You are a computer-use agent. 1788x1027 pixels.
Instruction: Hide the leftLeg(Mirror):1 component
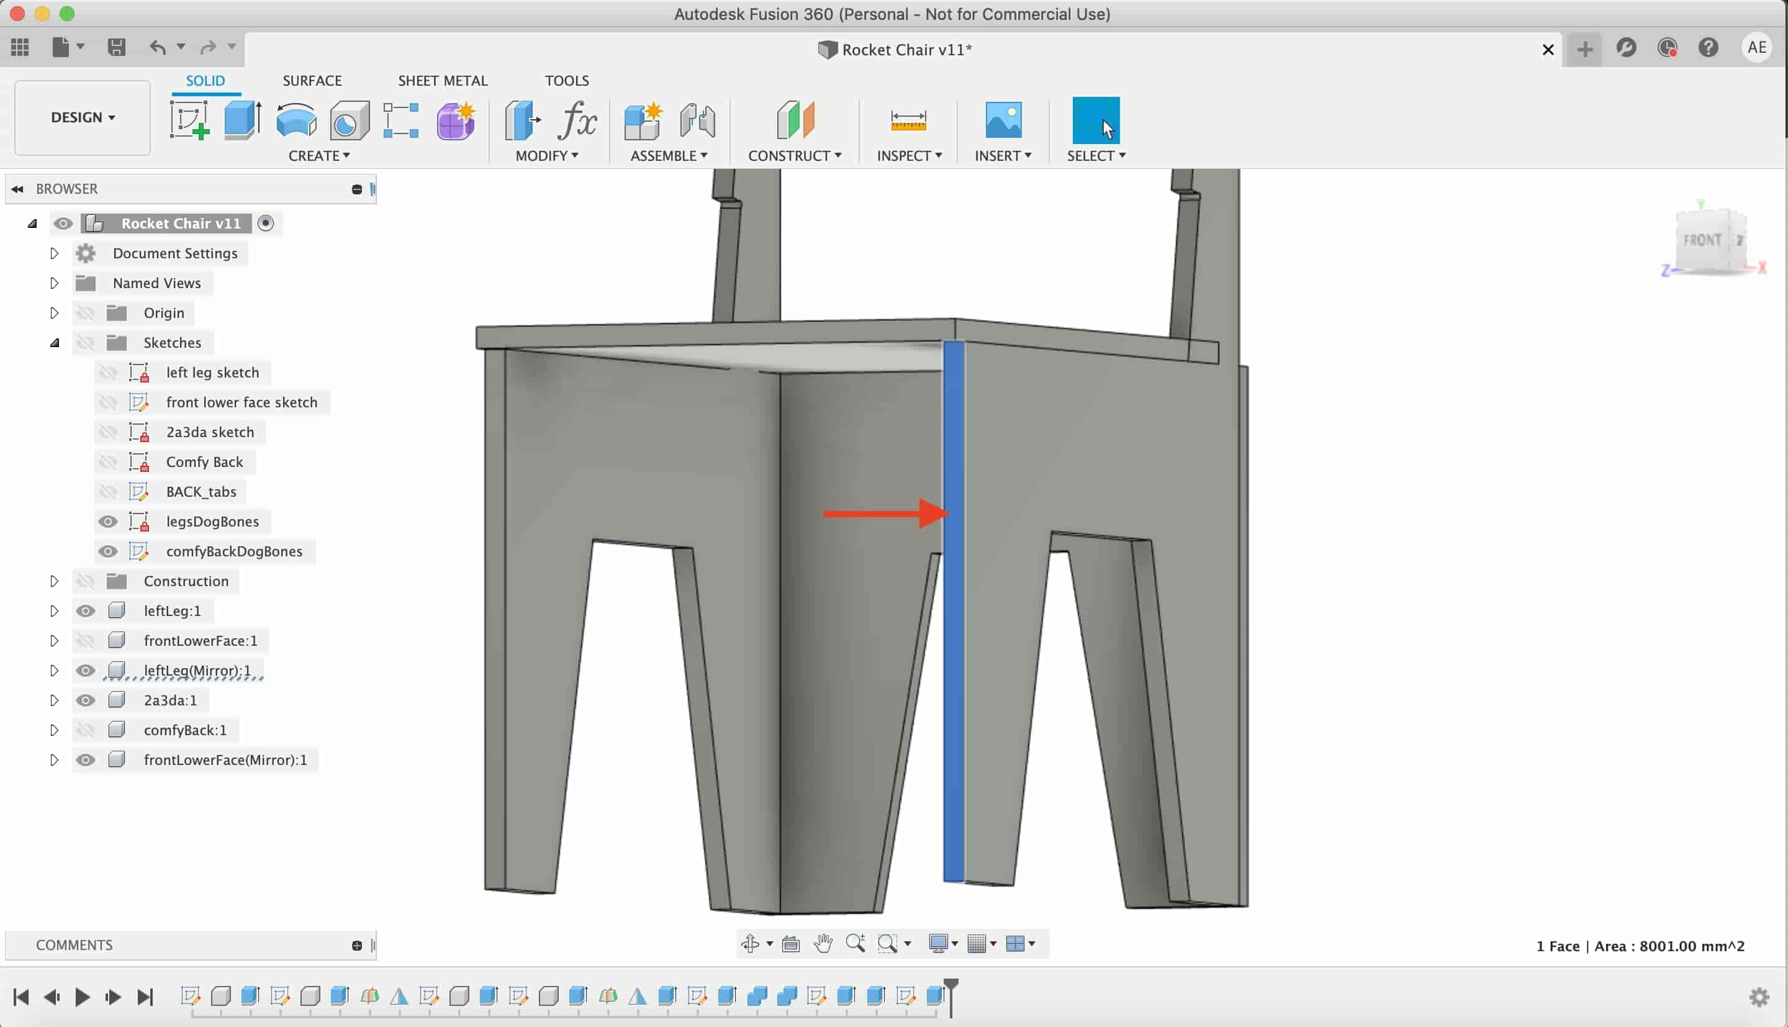(85, 670)
